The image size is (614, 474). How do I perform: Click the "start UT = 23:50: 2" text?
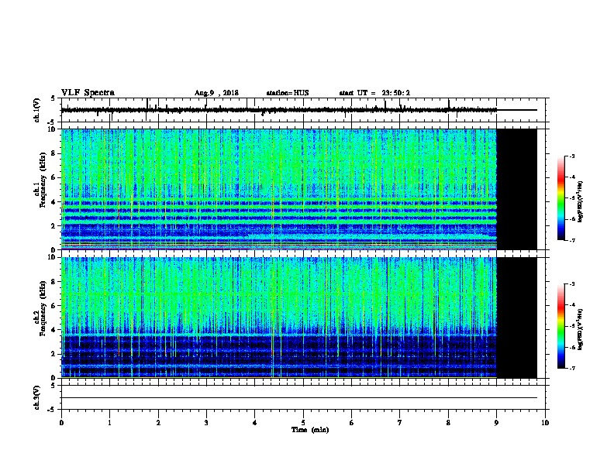click(x=374, y=93)
